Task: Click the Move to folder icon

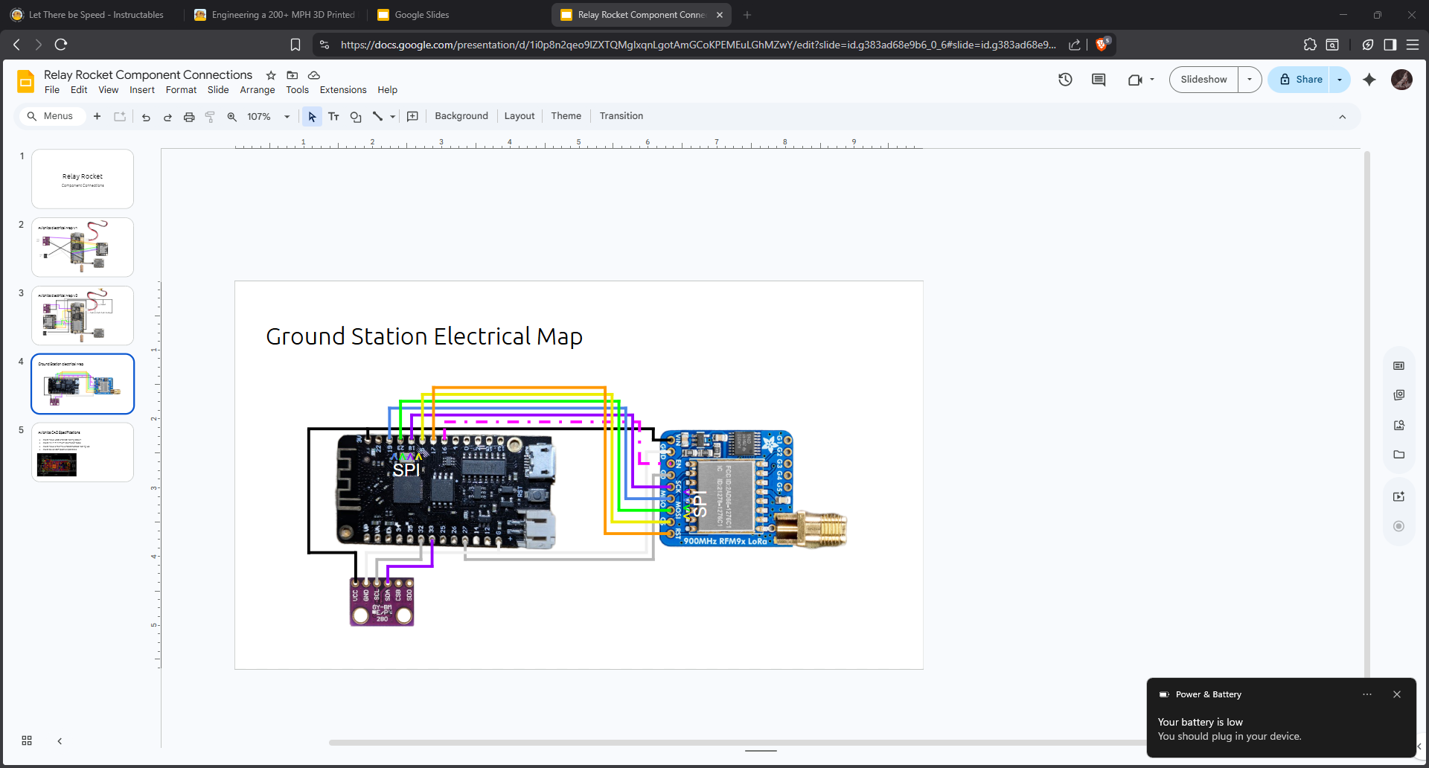Action: 292,75
